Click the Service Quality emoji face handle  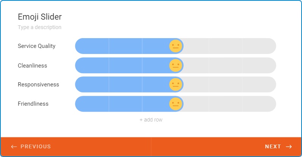coord(176,46)
